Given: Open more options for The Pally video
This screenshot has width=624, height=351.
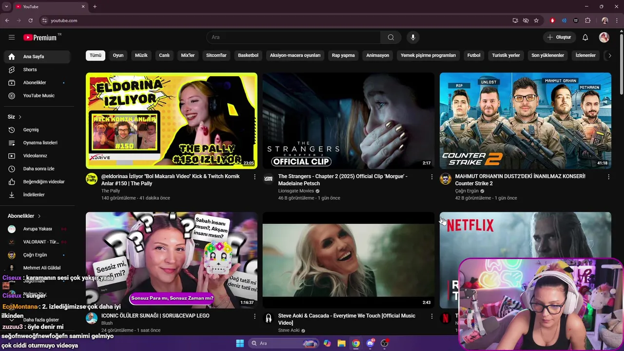Looking at the screenshot, I should pos(254,177).
